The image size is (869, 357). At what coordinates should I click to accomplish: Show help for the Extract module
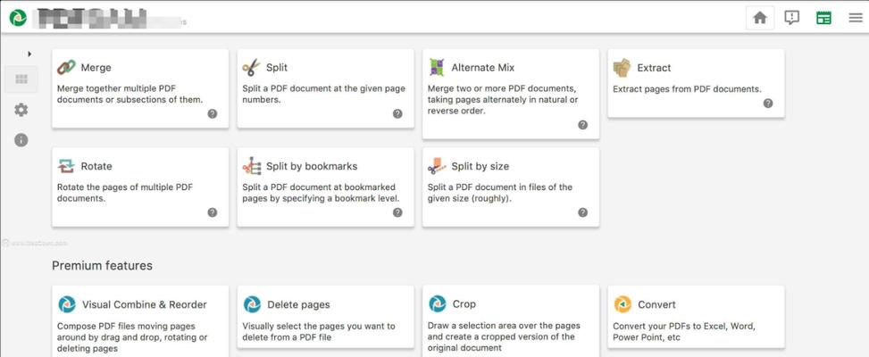click(768, 103)
